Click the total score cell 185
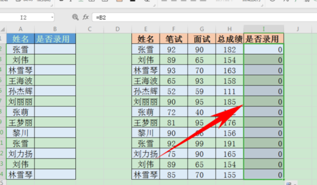This screenshot has height=185, width=317. [230, 102]
